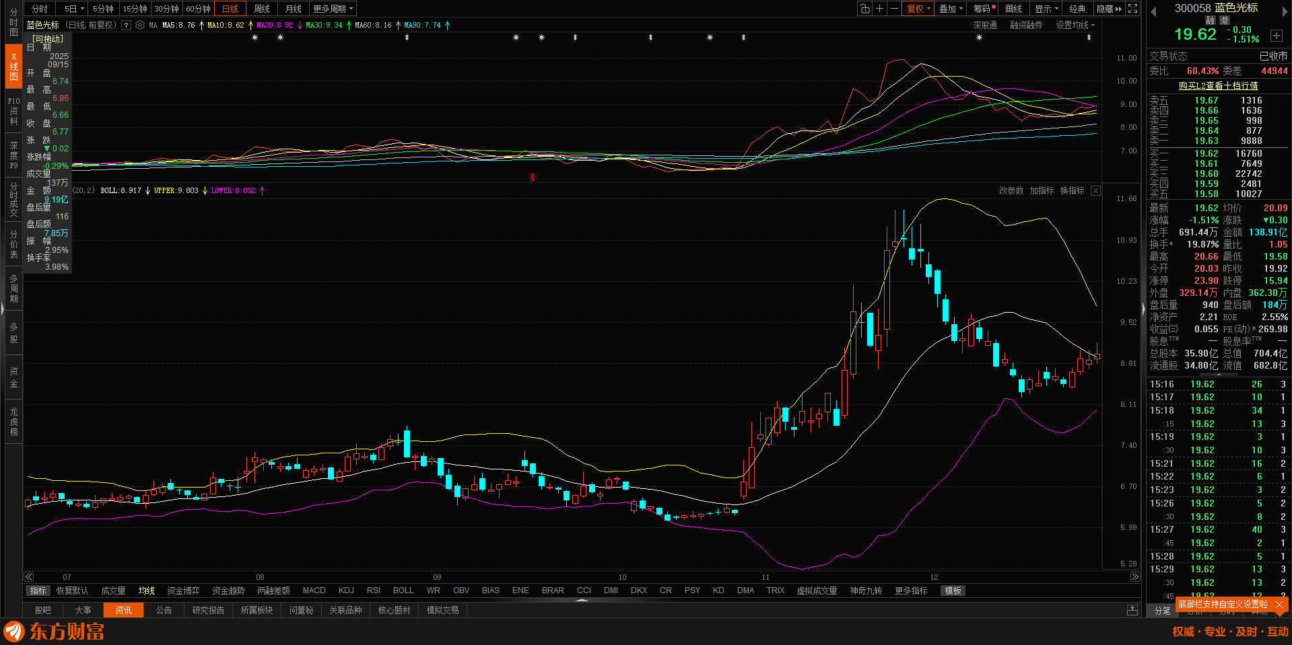The image size is (1292, 645).
Task: Open the 设置均线 dropdown
Action: point(1075,26)
